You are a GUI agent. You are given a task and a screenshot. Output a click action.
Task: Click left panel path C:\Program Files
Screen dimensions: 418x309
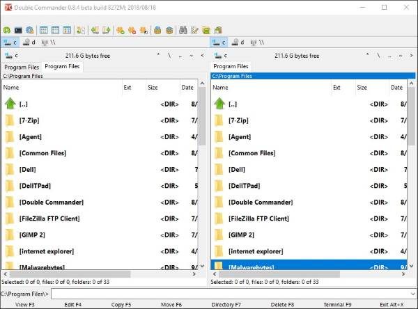[23, 76]
